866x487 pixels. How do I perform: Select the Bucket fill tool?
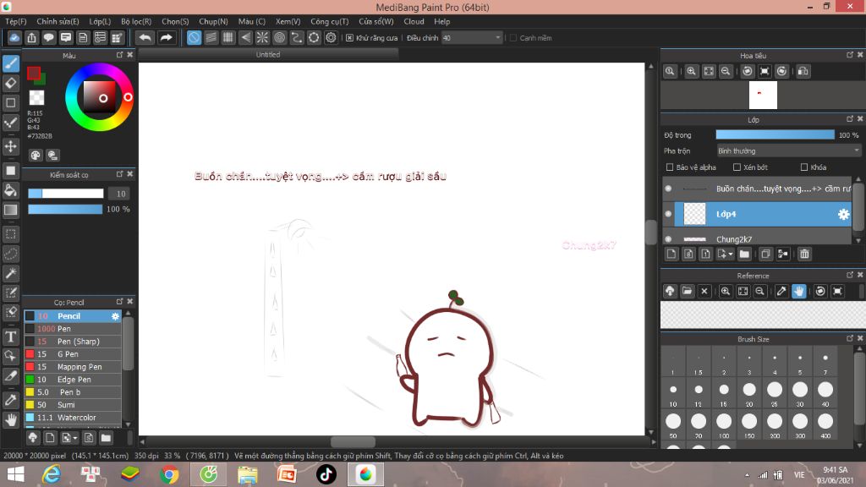(x=10, y=190)
